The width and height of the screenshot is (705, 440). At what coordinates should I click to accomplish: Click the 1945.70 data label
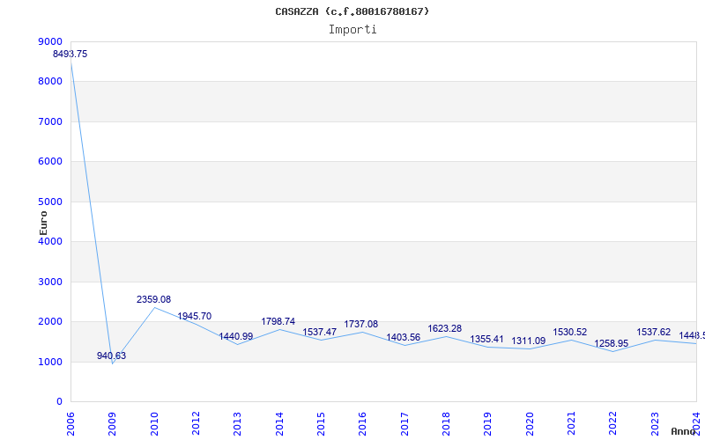pos(194,316)
